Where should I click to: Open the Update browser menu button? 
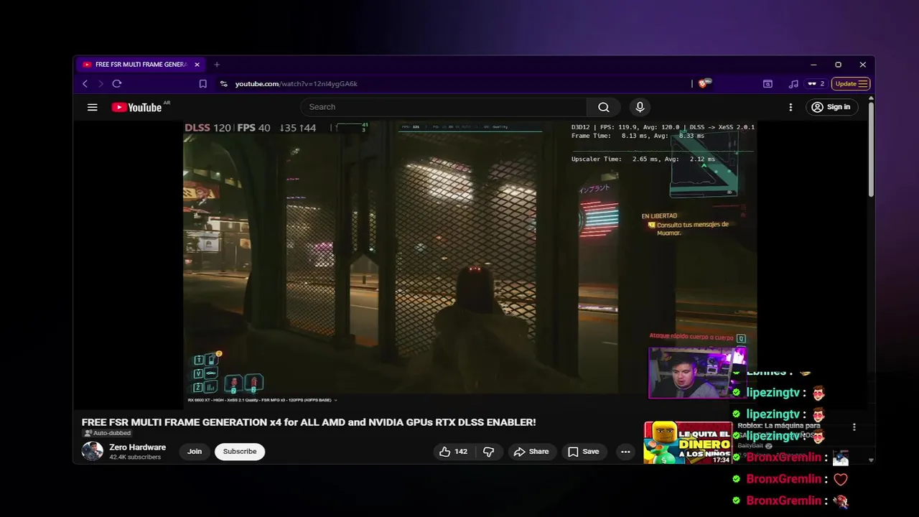coord(851,84)
